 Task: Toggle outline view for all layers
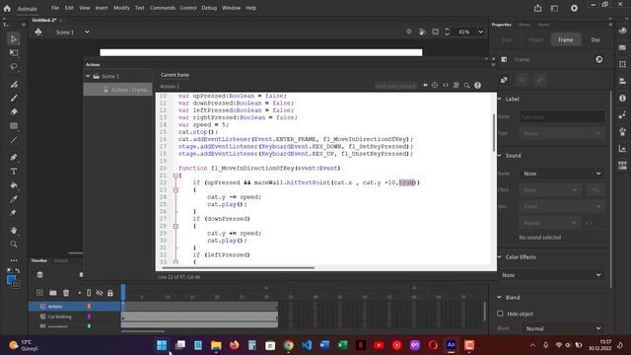pos(89,293)
